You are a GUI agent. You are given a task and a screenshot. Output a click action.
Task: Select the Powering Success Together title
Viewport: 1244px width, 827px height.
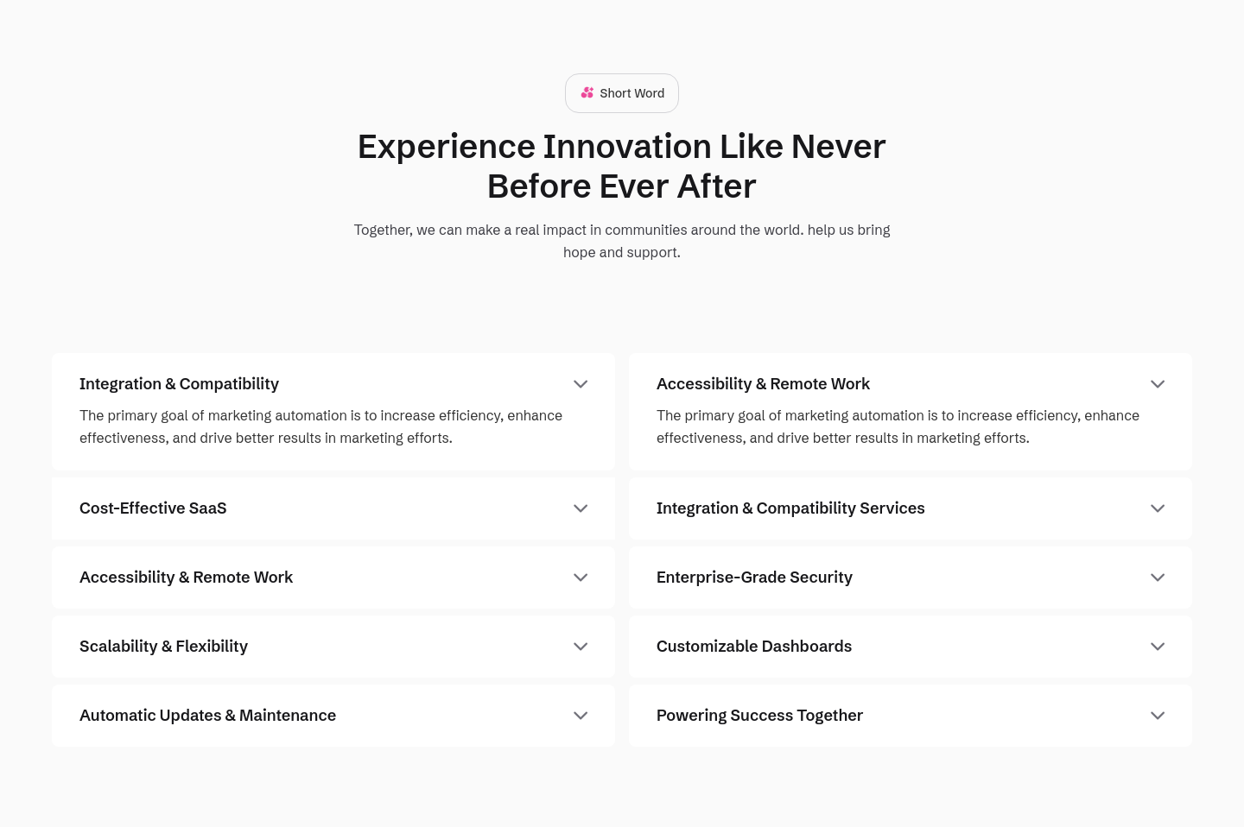click(759, 716)
